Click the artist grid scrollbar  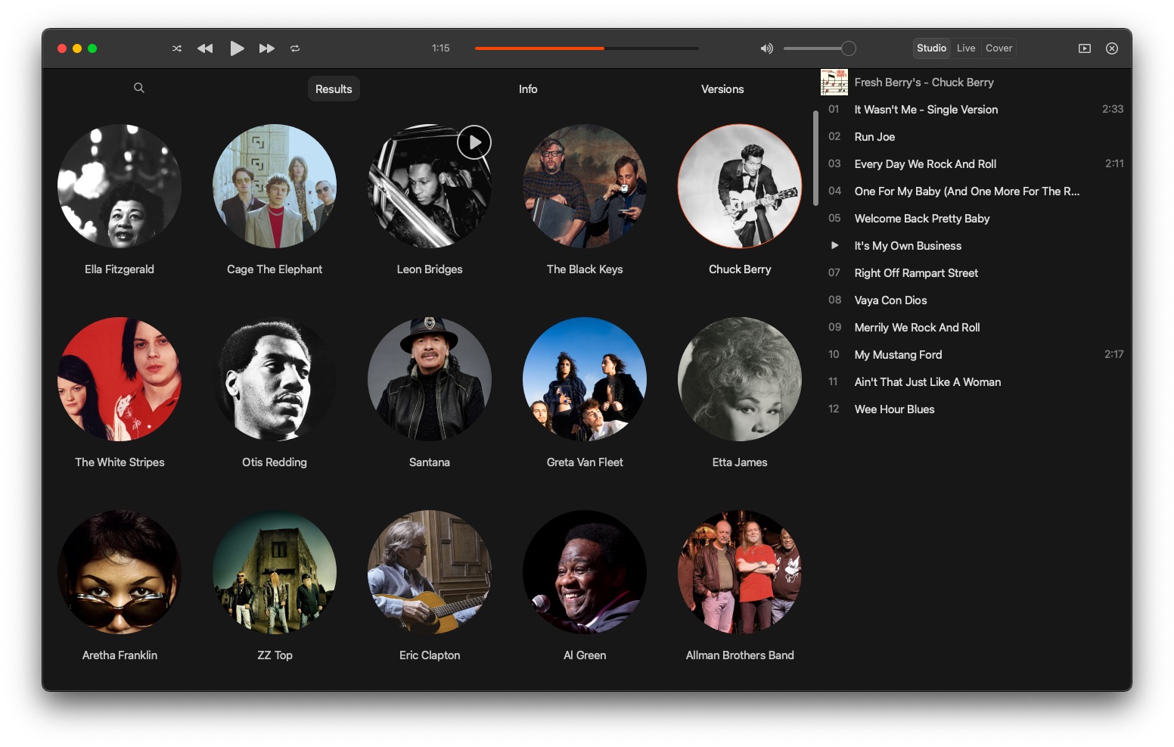815,158
